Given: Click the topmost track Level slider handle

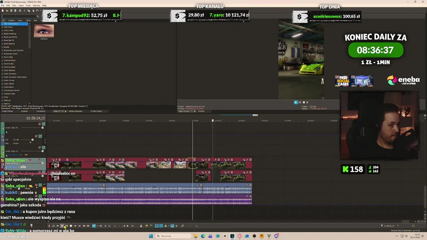Looking at the screenshot, I should click(43, 128).
